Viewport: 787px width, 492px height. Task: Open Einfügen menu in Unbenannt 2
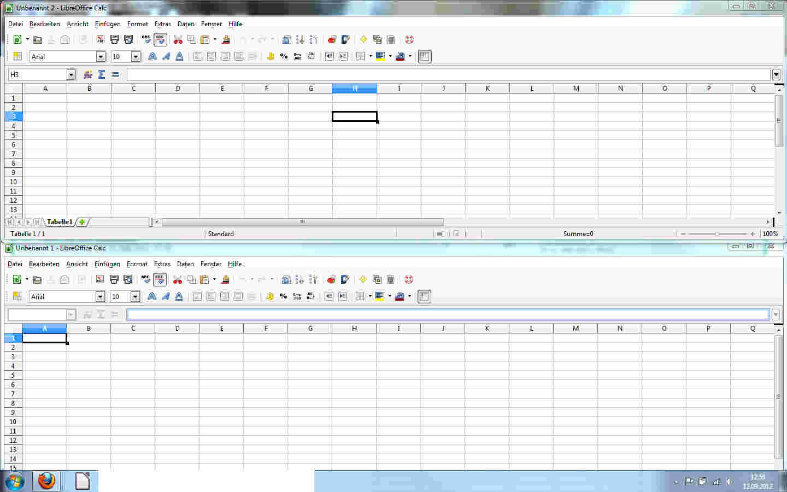108,24
